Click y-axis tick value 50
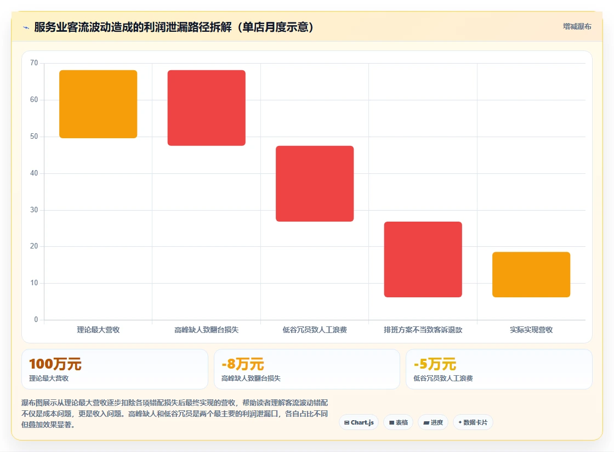Image resolution: width=614 pixels, height=452 pixels. point(34,137)
